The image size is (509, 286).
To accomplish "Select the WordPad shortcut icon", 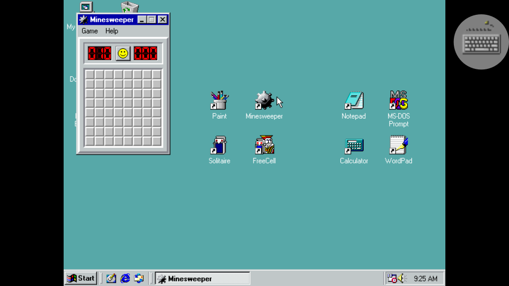I will coord(398,145).
